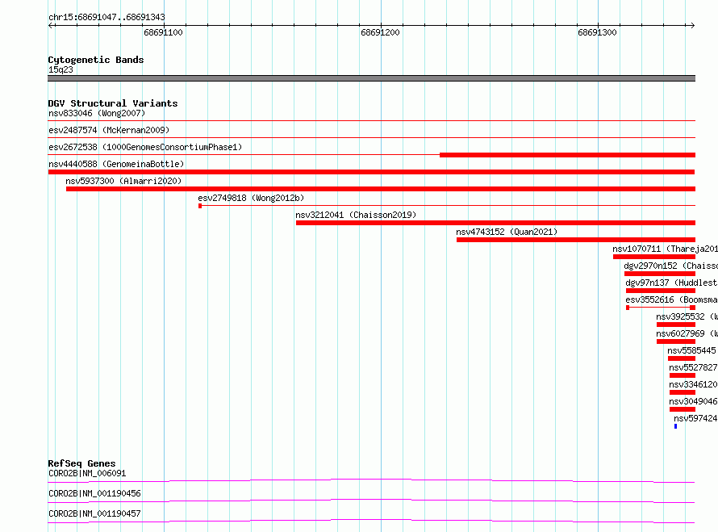Click the nsv833046 (Wong2007) variant label

[x=97, y=113]
